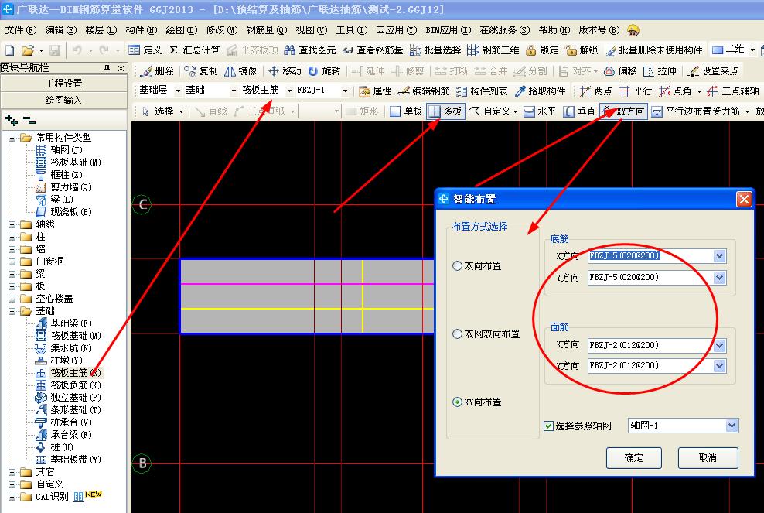This screenshot has width=764, height=513.
Task: Select 多板 multi-slab mode
Action: click(445, 111)
